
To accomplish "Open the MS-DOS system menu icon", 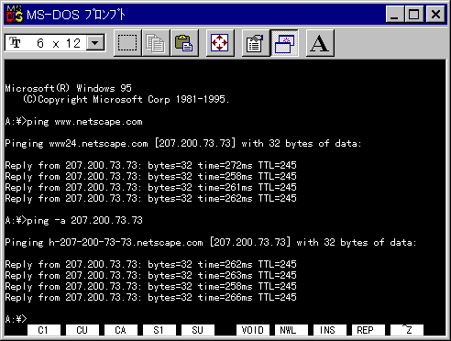I will [x=15, y=14].
